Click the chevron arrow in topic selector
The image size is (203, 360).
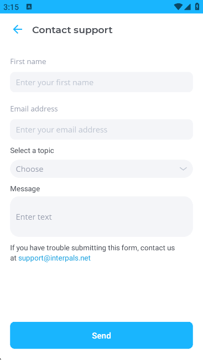click(x=183, y=169)
